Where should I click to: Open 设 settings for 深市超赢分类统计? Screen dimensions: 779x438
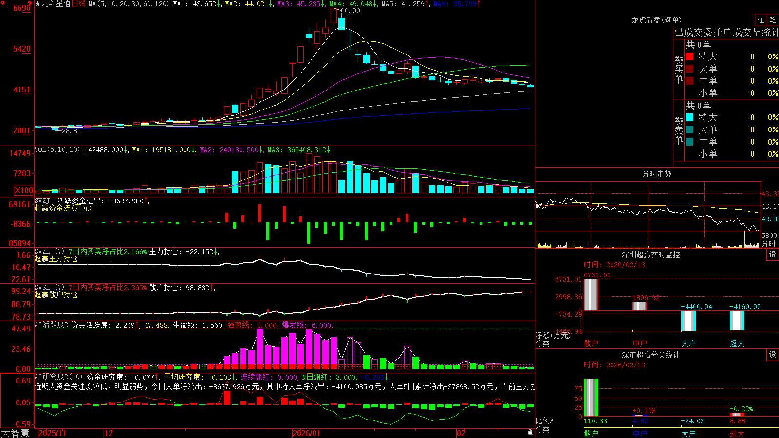(x=773, y=355)
